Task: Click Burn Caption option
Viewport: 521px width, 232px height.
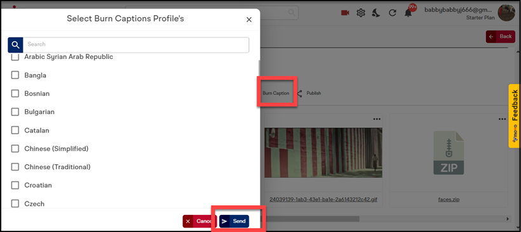Action: pyautogui.click(x=276, y=93)
